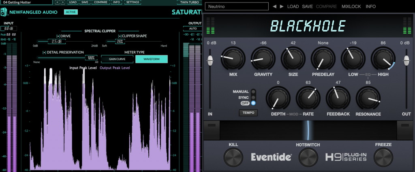415x172 pixels.
Task: Click the mod RATE knob
Action: click(x=308, y=98)
